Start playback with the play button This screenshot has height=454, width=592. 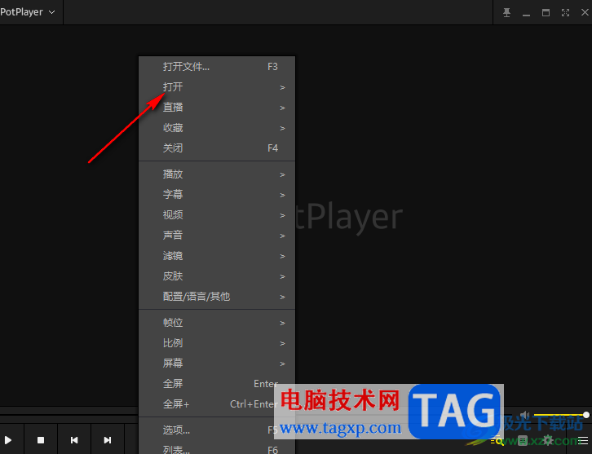tap(8, 440)
